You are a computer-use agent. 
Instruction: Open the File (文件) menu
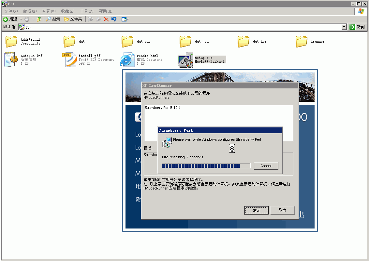click(11, 11)
